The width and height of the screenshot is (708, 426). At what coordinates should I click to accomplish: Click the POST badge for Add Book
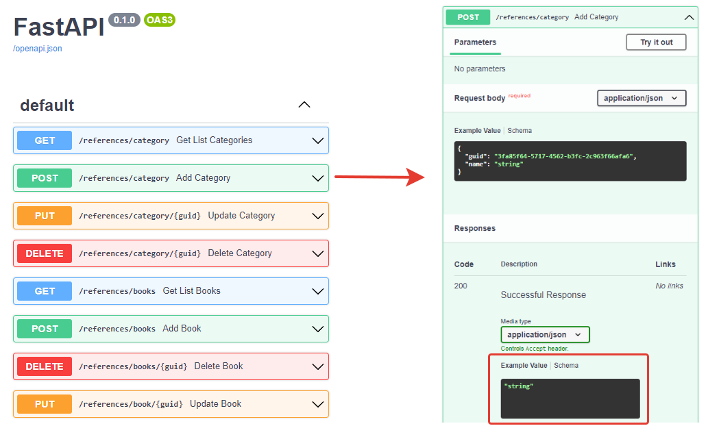point(45,329)
